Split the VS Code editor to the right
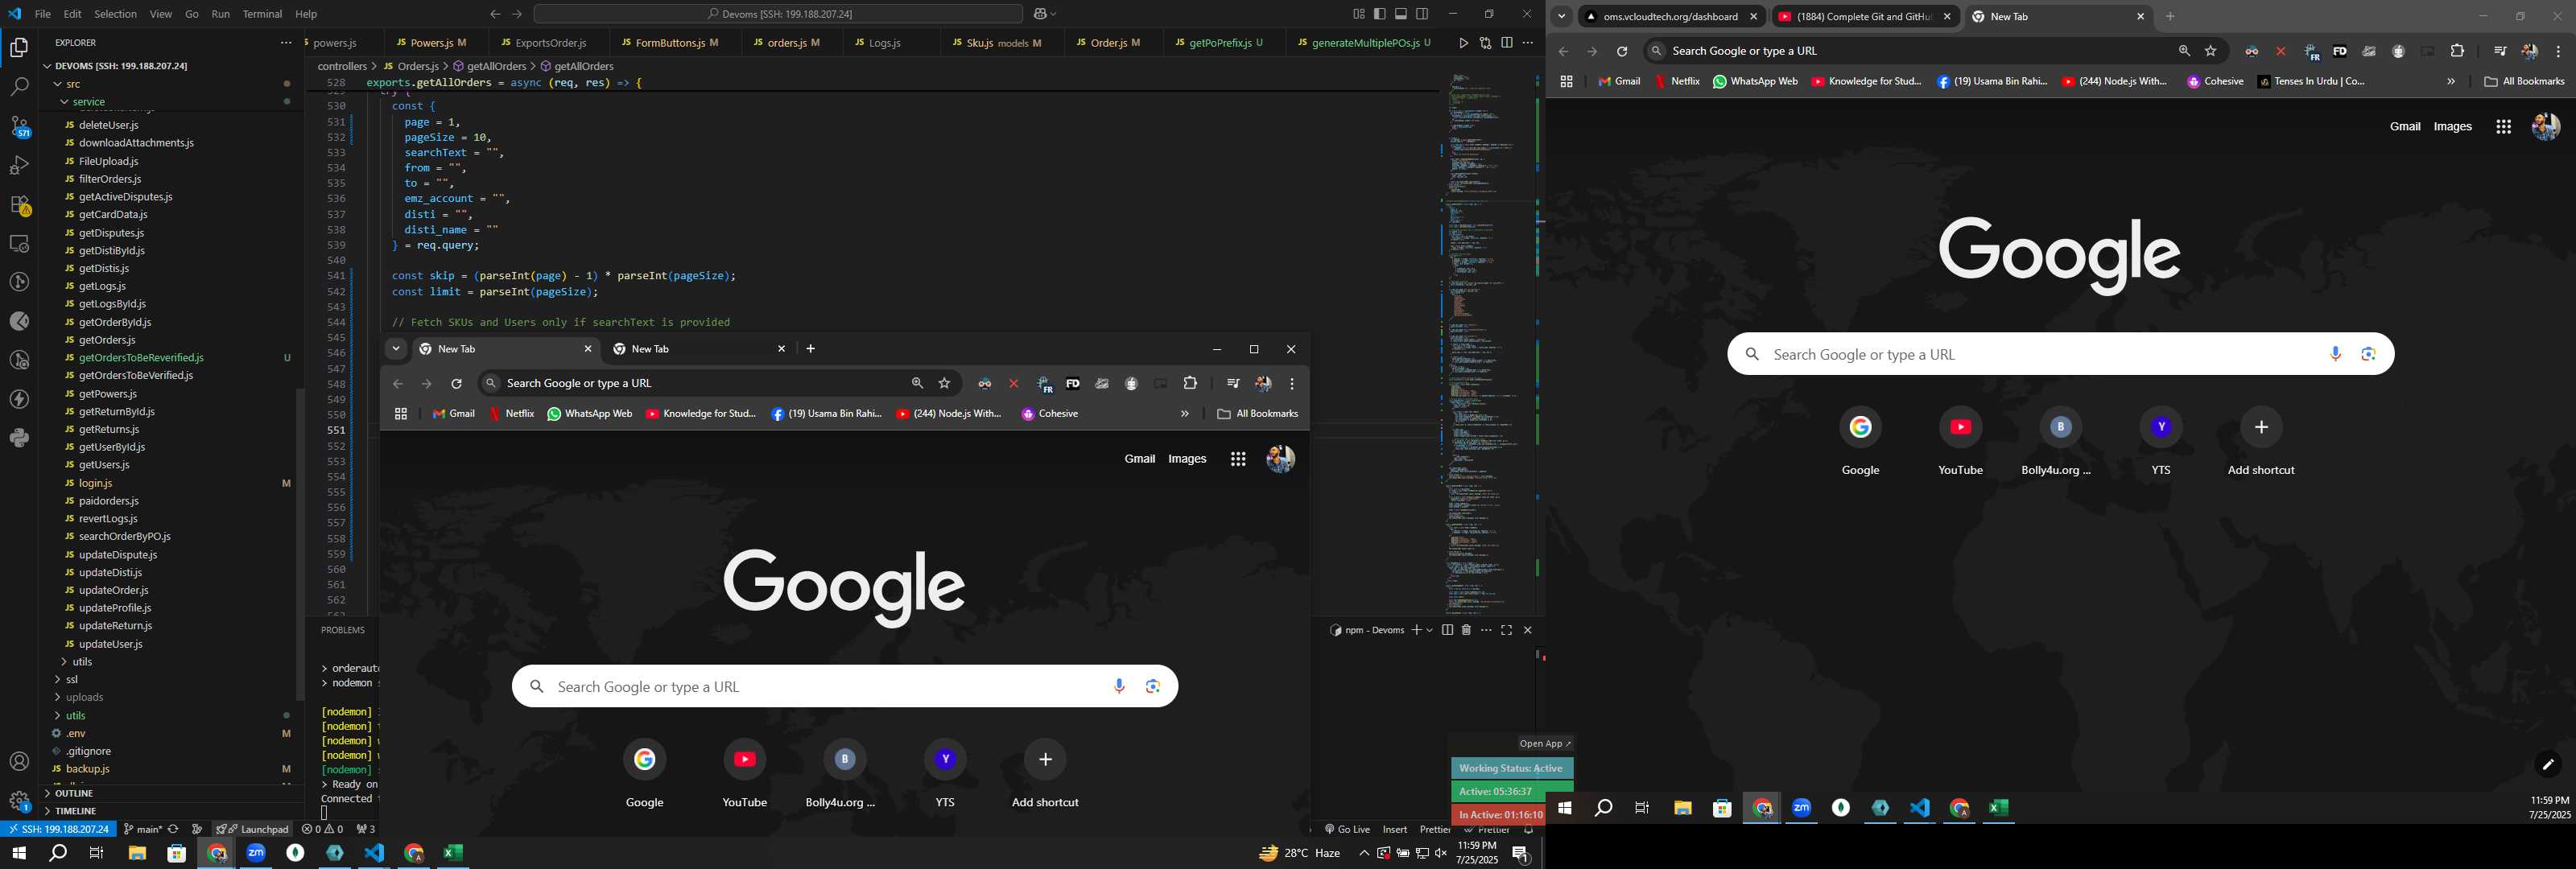The width and height of the screenshot is (2576, 869). pyautogui.click(x=1506, y=43)
